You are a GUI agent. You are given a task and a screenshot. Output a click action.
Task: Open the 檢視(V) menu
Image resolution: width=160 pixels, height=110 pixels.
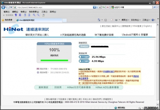tap(23, 12)
